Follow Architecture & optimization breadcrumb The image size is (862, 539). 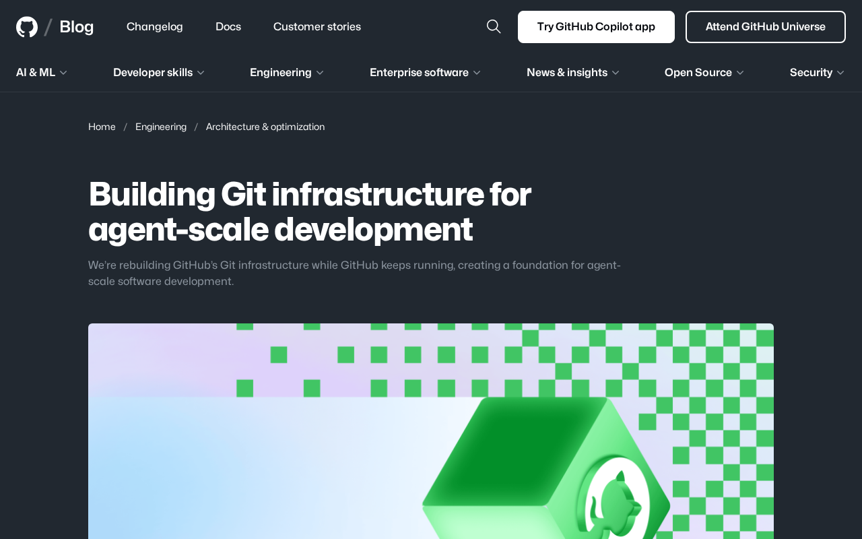point(265,127)
